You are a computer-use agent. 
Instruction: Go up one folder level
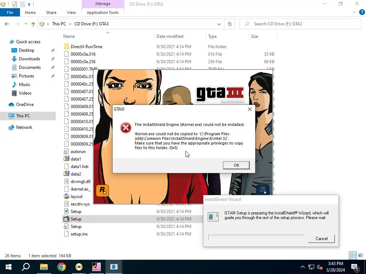tap(33, 24)
